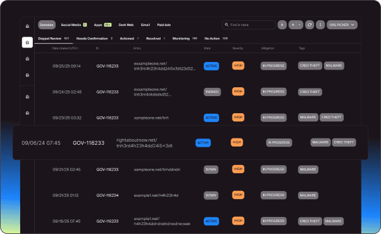381x234 pixels.
Task: Select the Doppel Review queue tab
Action: click(x=54, y=39)
